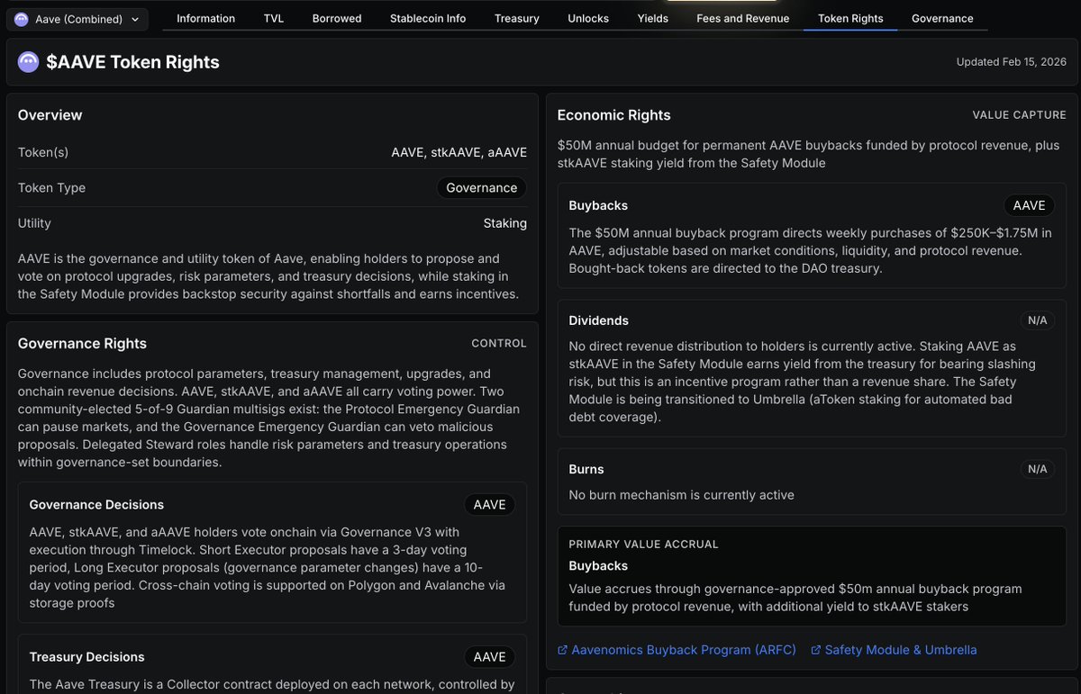The image size is (1081, 694).
Task: Select the Yields tab
Action: (x=653, y=18)
